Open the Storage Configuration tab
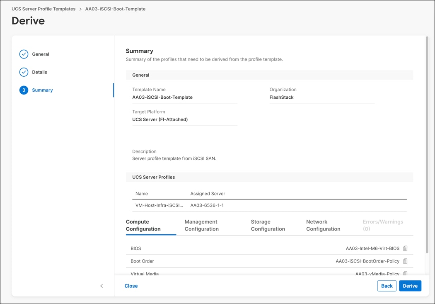The height and width of the screenshot is (304, 435). pos(268,225)
